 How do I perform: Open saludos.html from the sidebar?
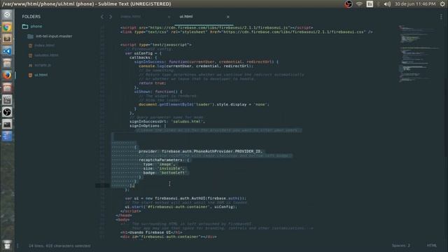(x=46, y=55)
